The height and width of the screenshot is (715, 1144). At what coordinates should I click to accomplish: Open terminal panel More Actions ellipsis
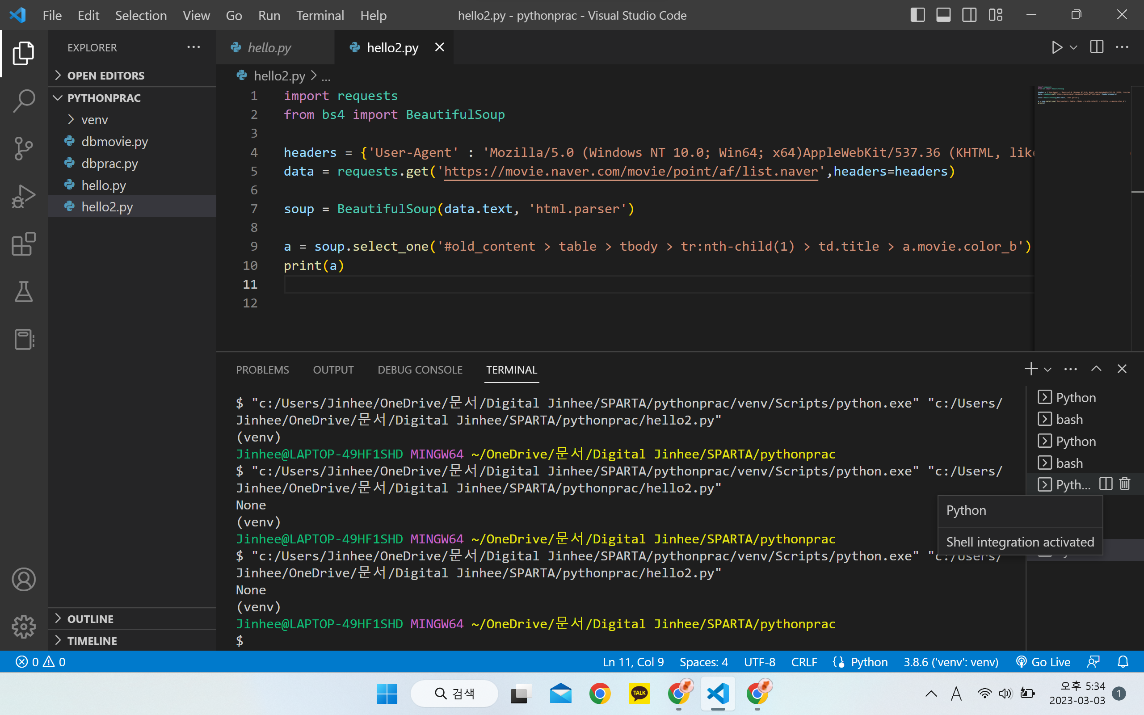click(1071, 369)
